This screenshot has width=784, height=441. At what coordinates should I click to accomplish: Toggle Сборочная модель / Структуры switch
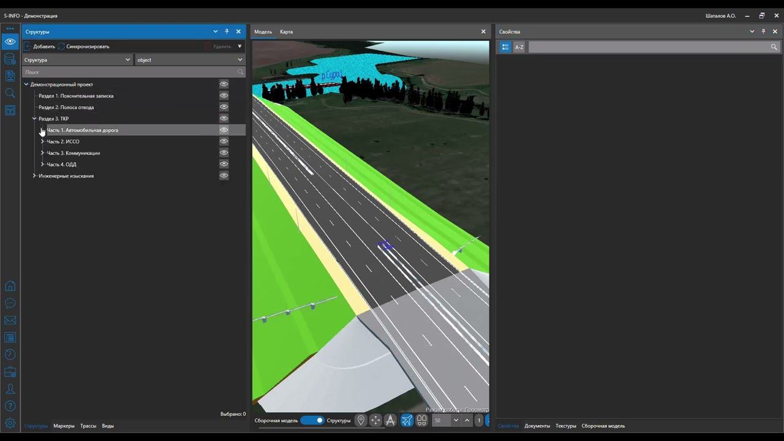[x=312, y=420]
